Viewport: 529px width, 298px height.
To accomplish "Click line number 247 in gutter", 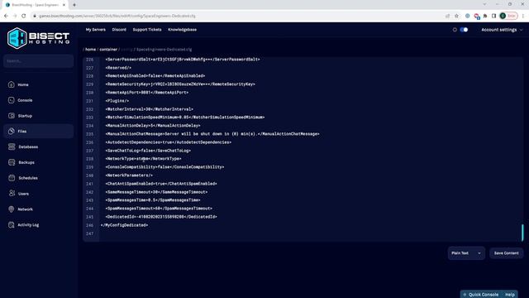I will (x=89, y=233).
